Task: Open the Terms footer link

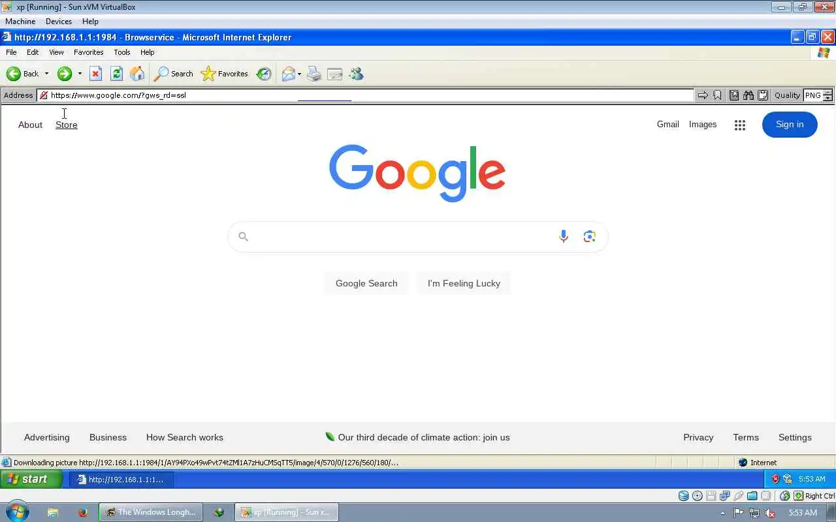Action: [x=746, y=437]
